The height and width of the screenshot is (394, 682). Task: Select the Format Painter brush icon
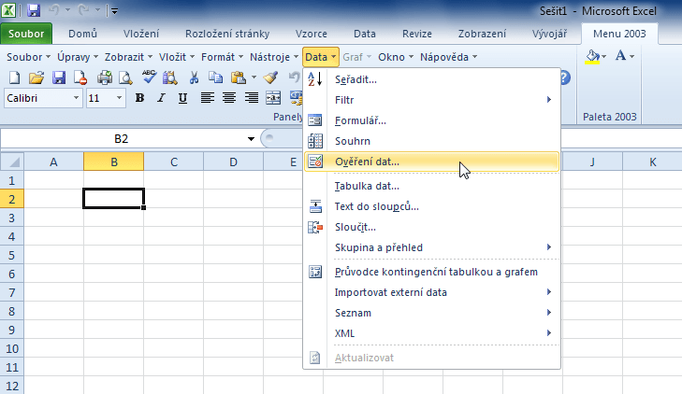[x=270, y=78]
